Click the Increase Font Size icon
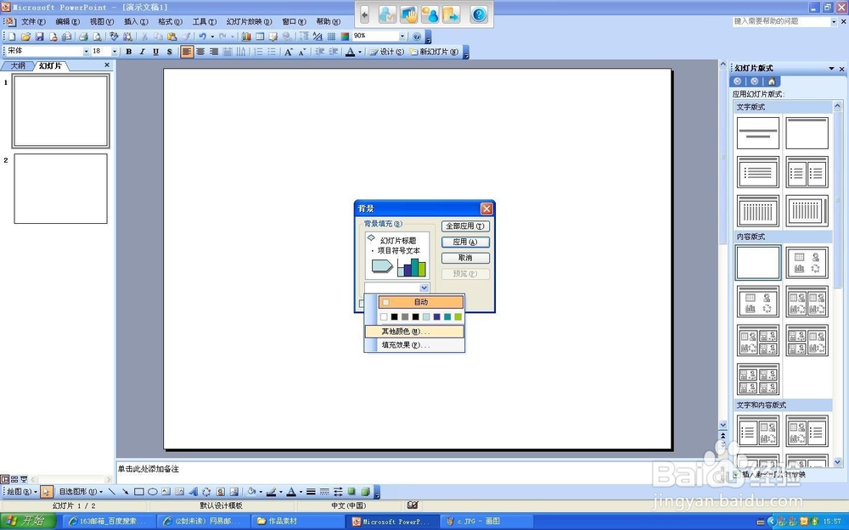This screenshot has width=849, height=530. 289,52
